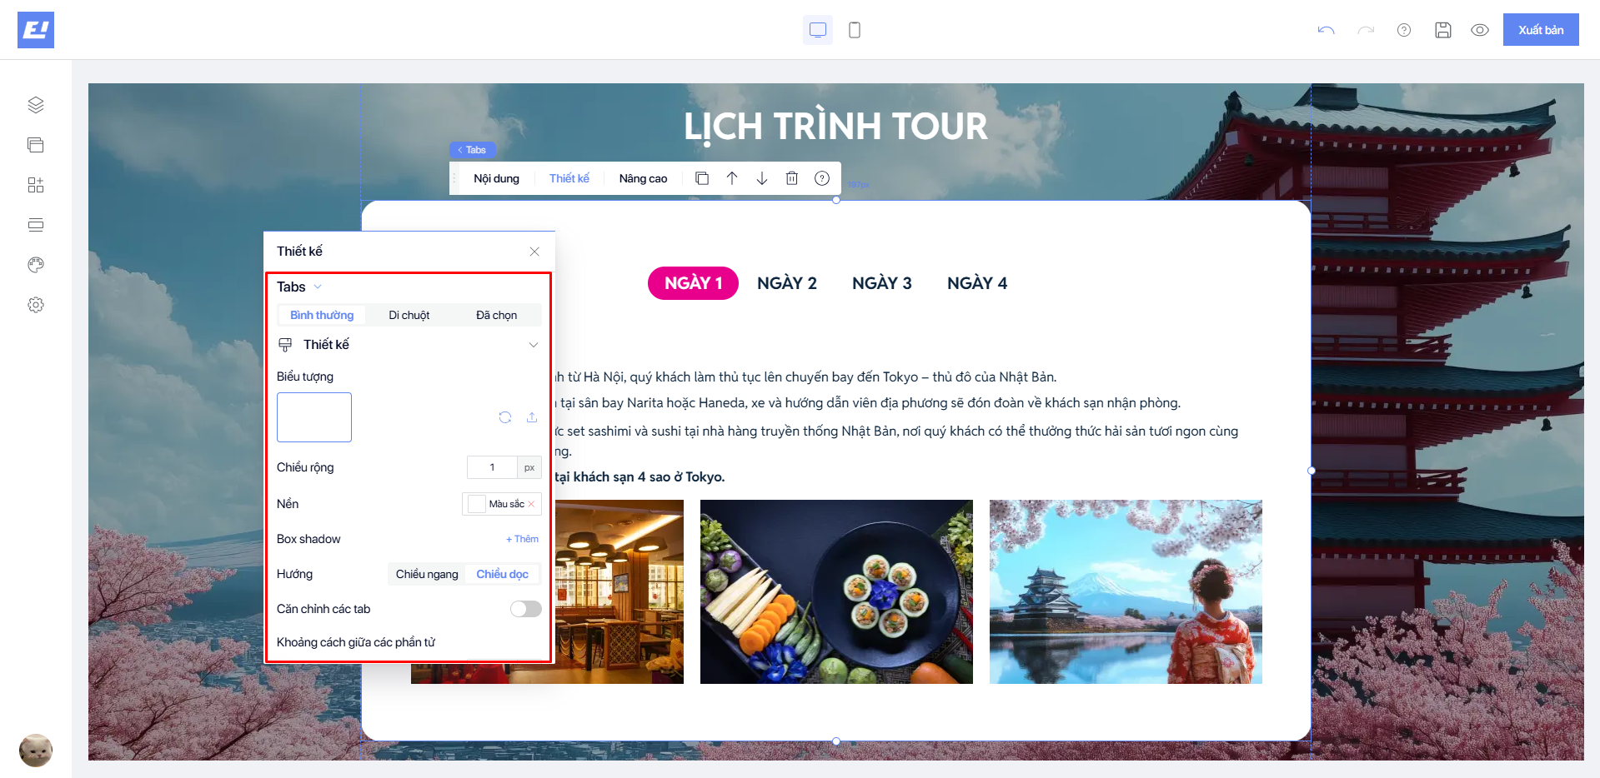Open the px unit selector for Chiều rộng
Viewport: 1600px width, 778px height.
529,467
